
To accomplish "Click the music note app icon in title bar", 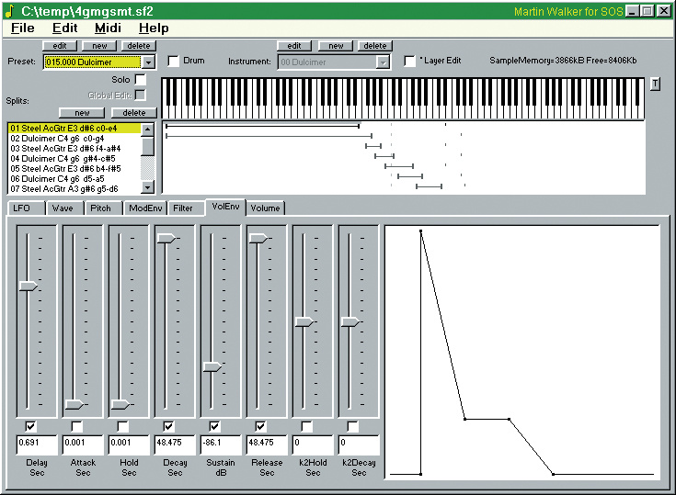I will [x=10, y=10].
